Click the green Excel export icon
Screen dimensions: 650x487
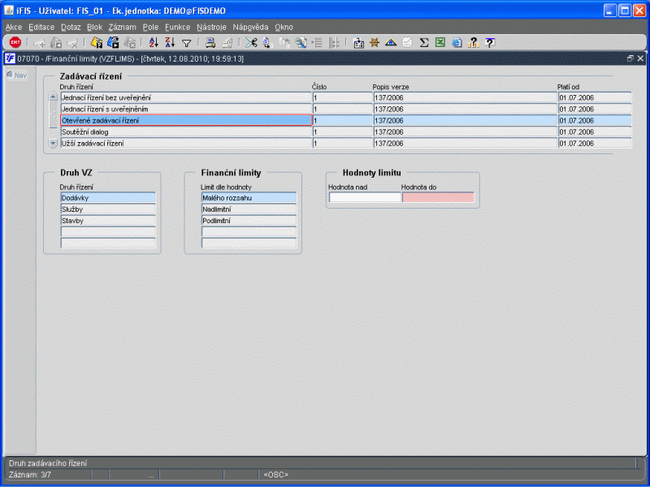click(x=440, y=42)
